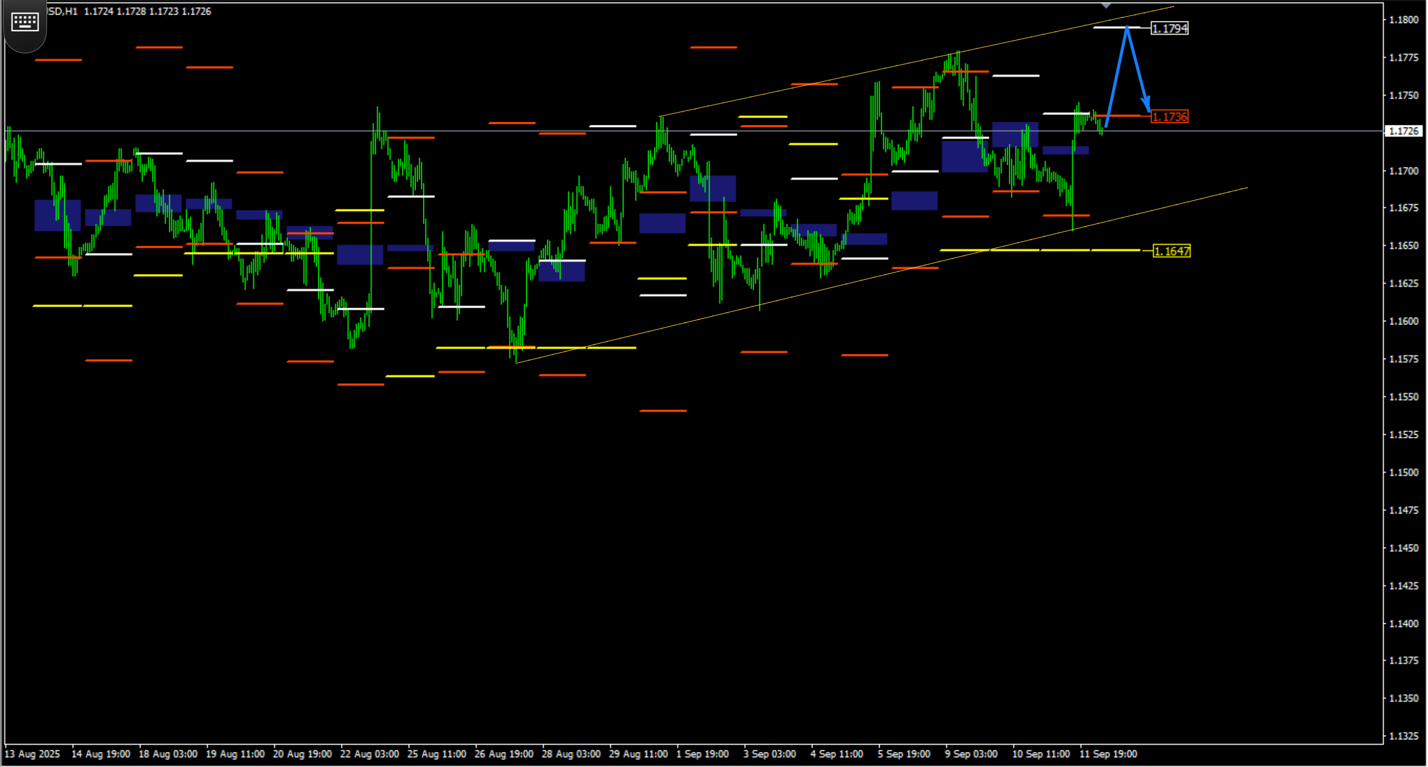This screenshot has width=1428, height=767.
Task: Click the 1.1800 value on price axis
Action: [x=1403, y=19]
